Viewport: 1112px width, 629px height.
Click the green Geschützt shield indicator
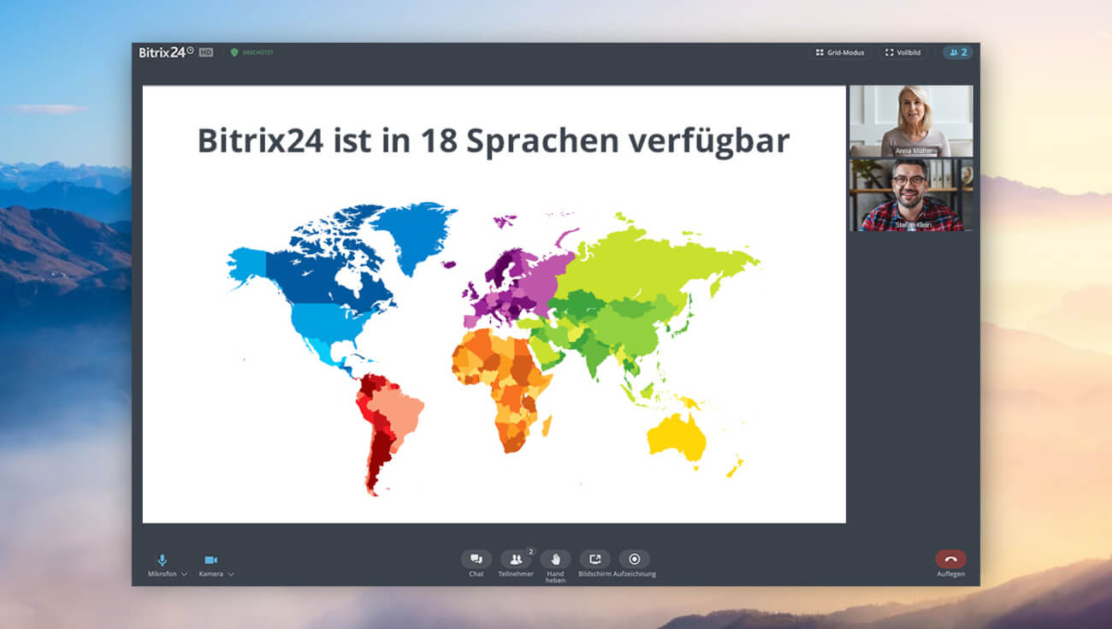click(251, 52)
